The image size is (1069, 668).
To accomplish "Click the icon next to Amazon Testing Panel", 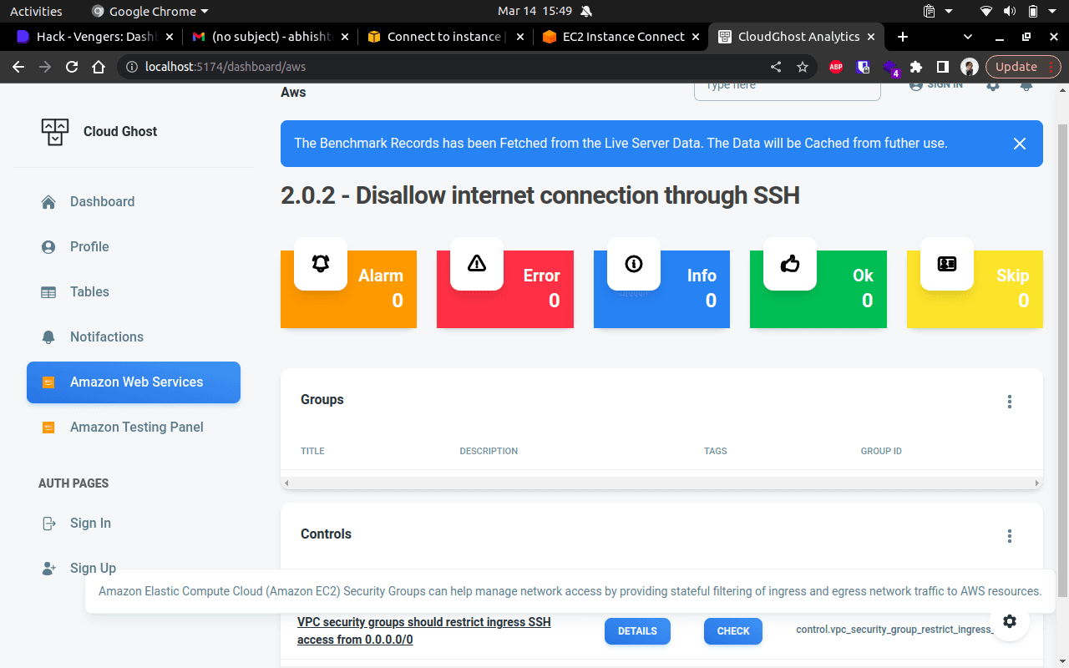I will pos(48,428).
